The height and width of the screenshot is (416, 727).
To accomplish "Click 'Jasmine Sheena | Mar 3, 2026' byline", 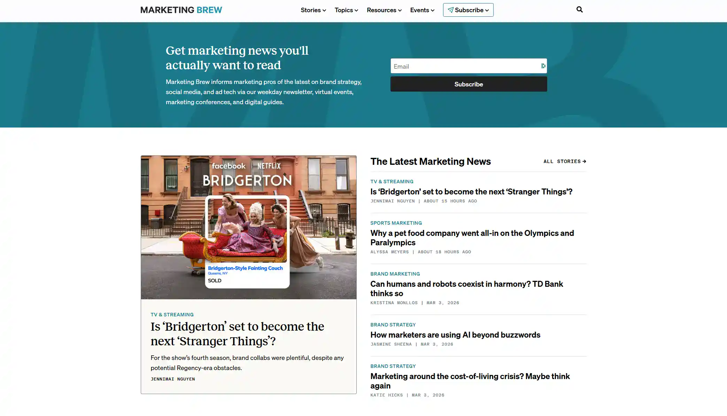I will click(412, 344).
